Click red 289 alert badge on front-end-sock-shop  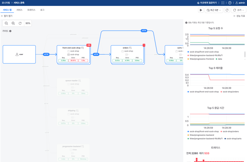coord(89,45)
